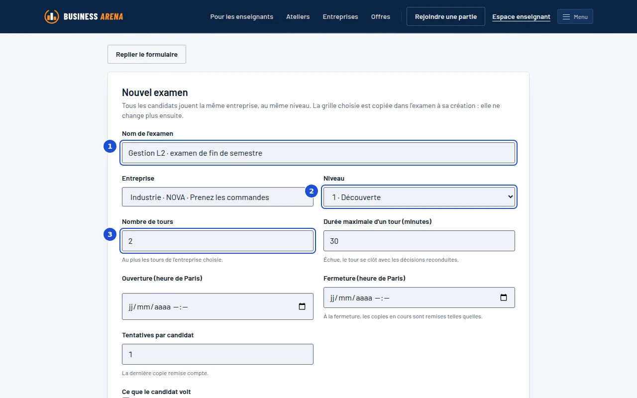
Task: Follow the Espace enseignant link
Action: [521, 17]
